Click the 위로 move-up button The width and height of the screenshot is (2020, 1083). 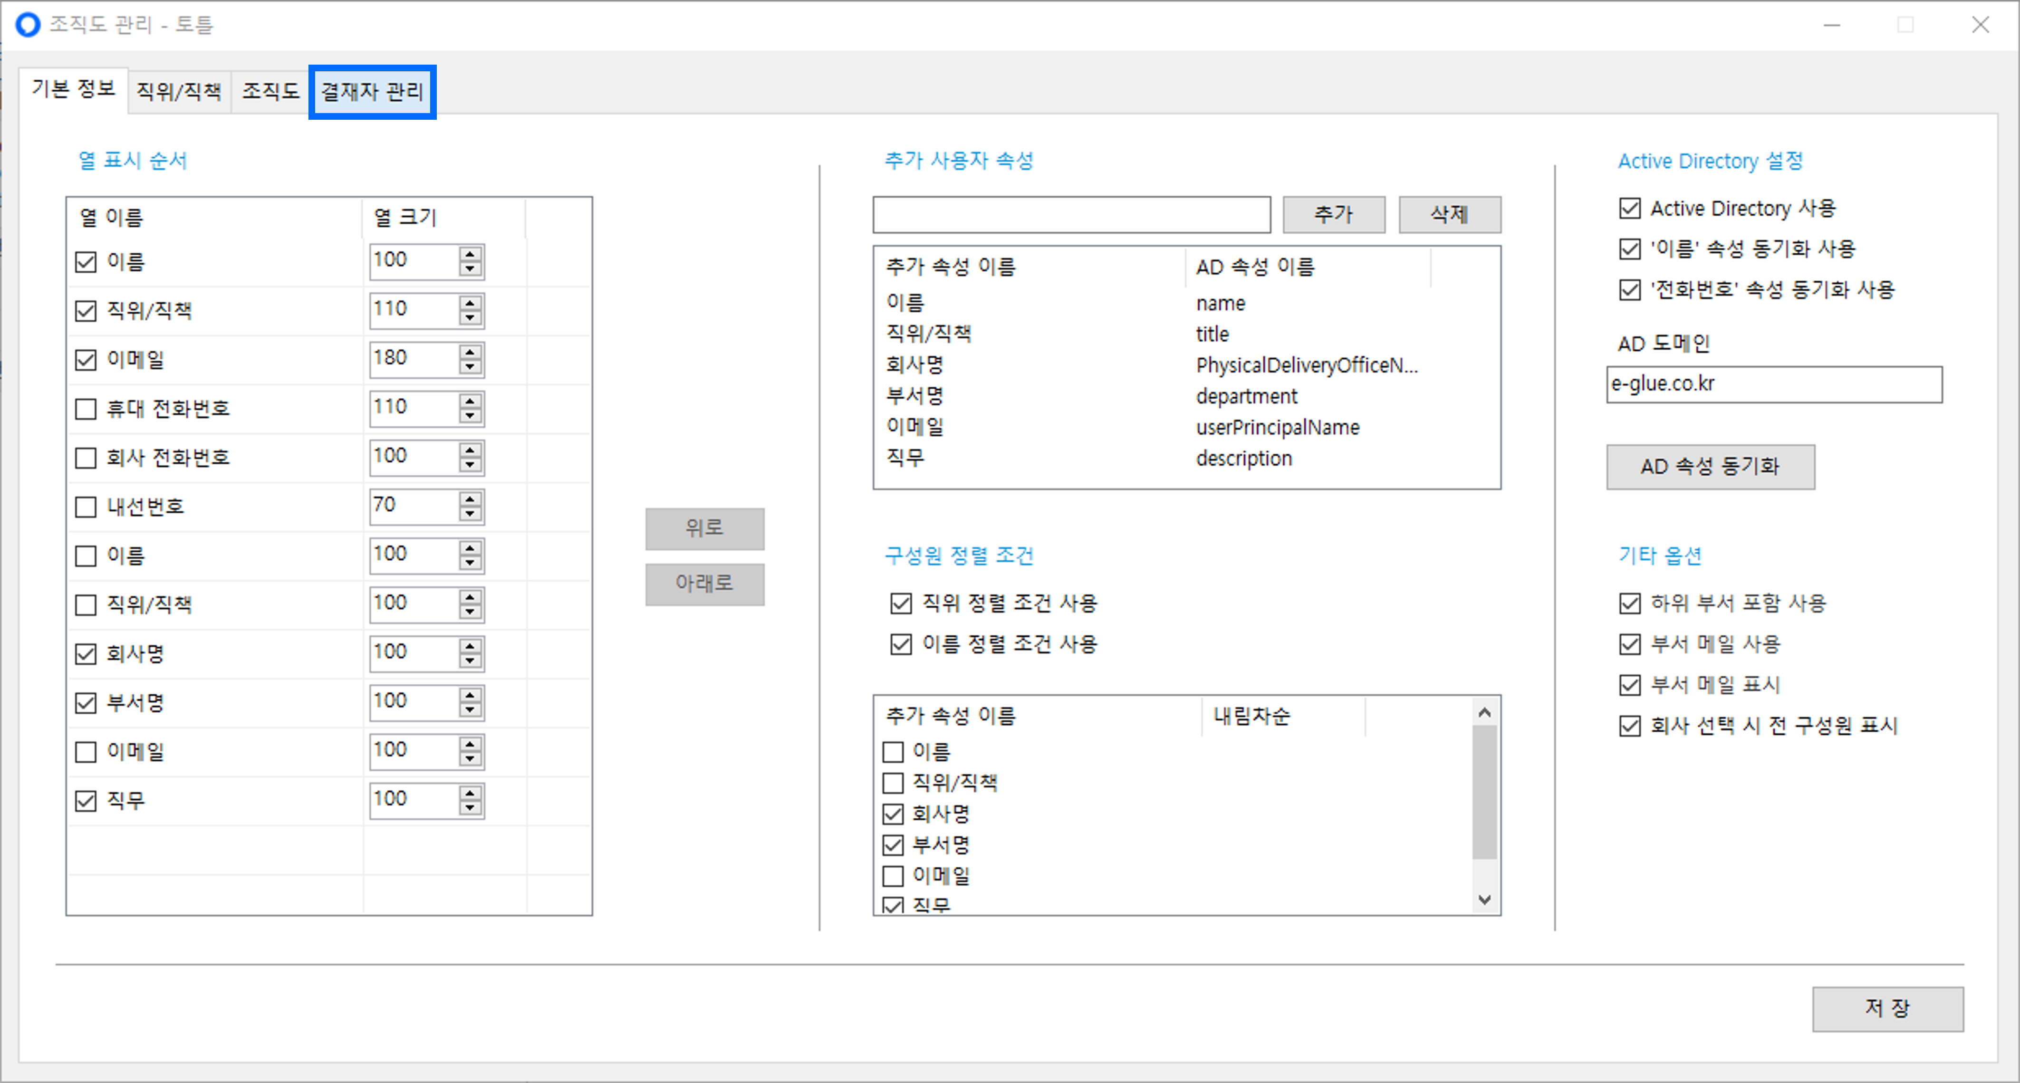(x=704, y=528)
